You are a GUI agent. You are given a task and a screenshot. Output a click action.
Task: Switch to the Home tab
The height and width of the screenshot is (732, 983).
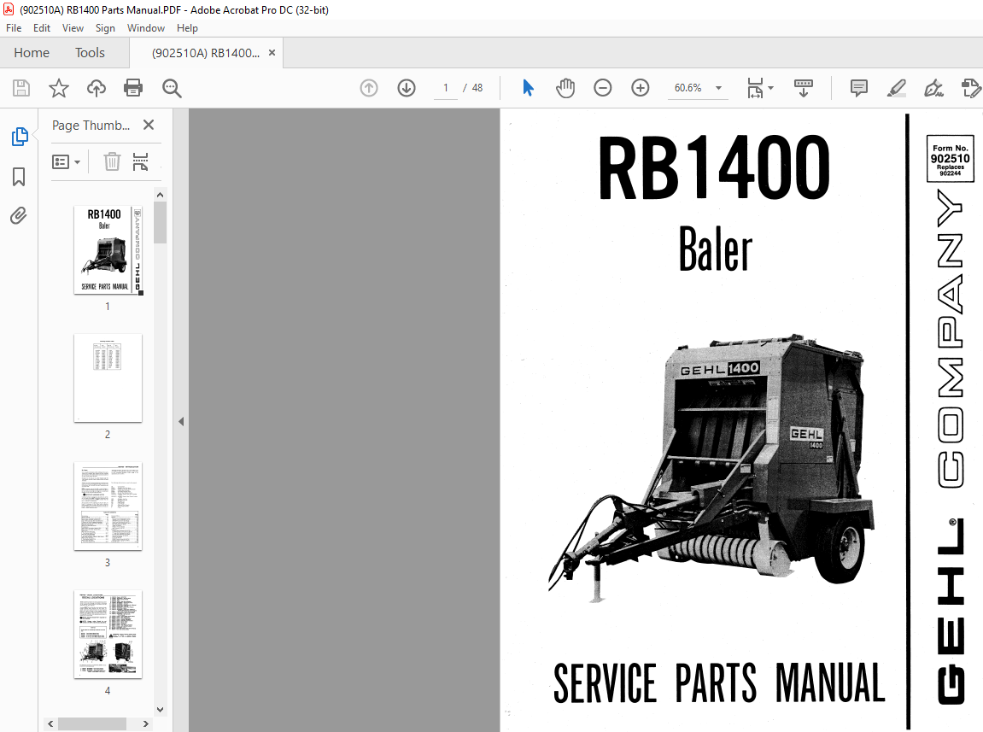click(x=32, y=53)
